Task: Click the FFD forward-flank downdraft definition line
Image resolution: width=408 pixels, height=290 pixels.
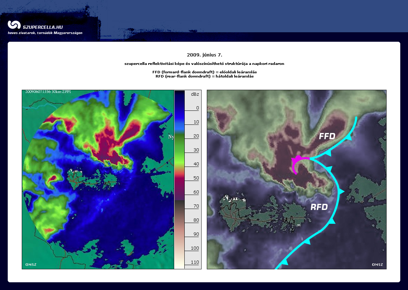Action: click(204, 72)
